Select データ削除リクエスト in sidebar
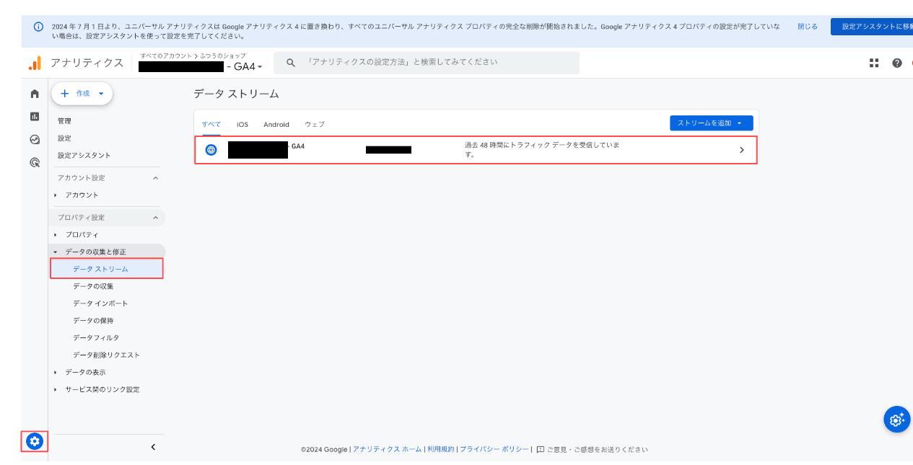 [107, 355]
